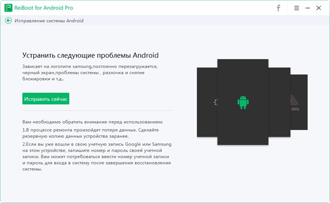The height and width of the screenshot is (203, 330).
Task: Click the red warning data slide
Action: [299, 102]
